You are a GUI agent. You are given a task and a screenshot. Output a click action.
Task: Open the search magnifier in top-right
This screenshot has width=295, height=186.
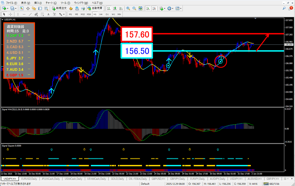coord(285,8)
